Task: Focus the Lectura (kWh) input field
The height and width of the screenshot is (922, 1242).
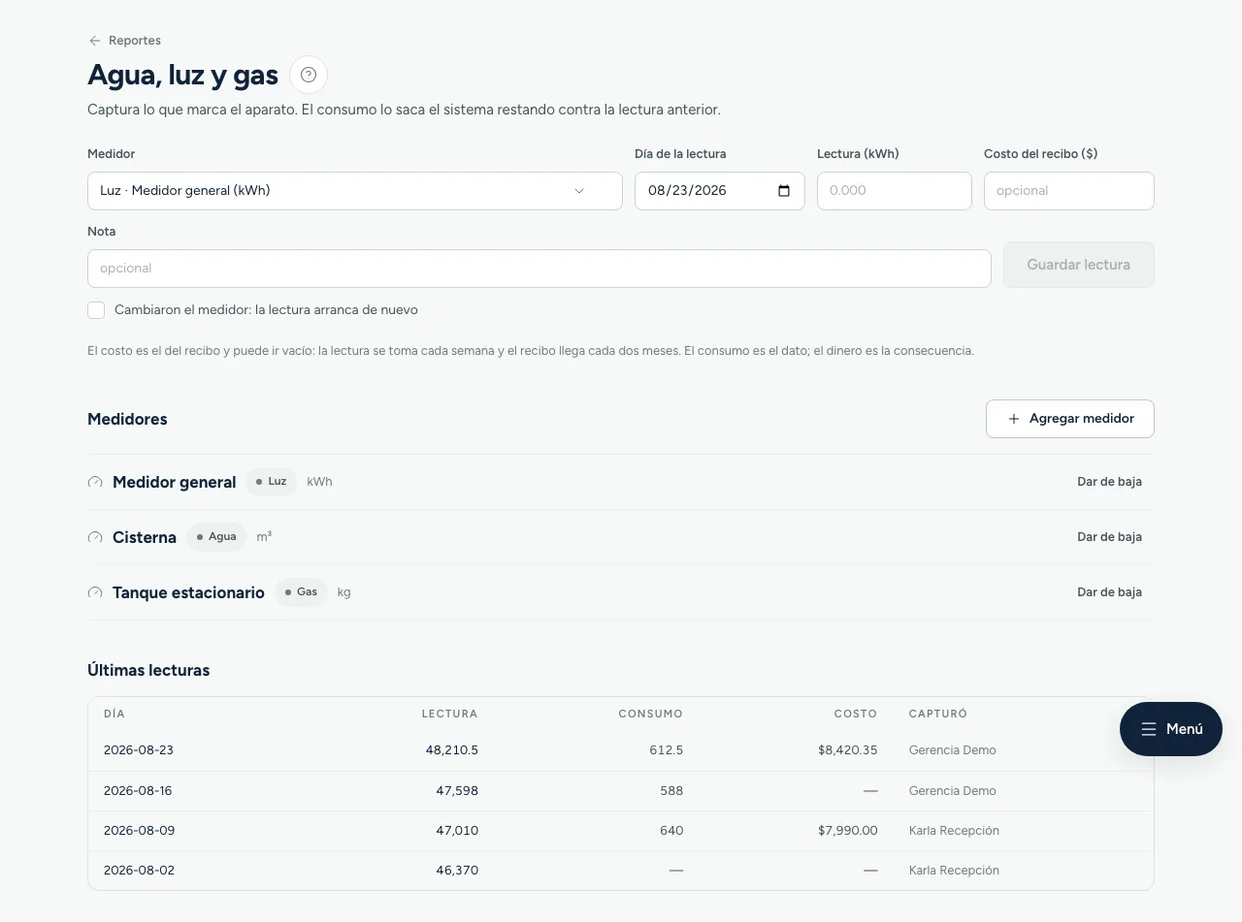Action: (x=895, y=191)
